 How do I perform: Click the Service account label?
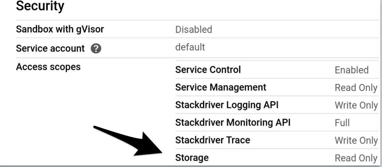pyautogui.click(x=50, y=48)
